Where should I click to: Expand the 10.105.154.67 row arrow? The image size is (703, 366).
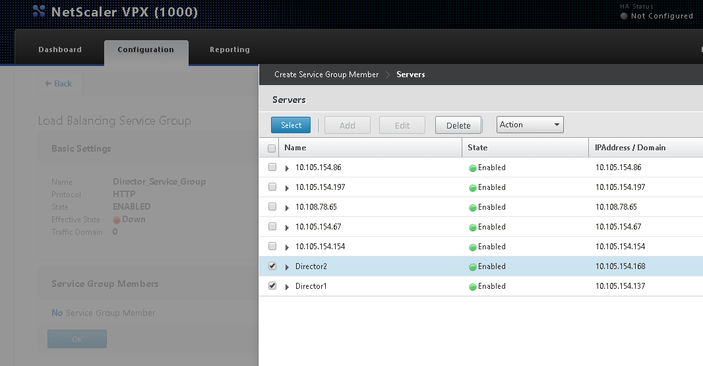[x=287, y=228]
